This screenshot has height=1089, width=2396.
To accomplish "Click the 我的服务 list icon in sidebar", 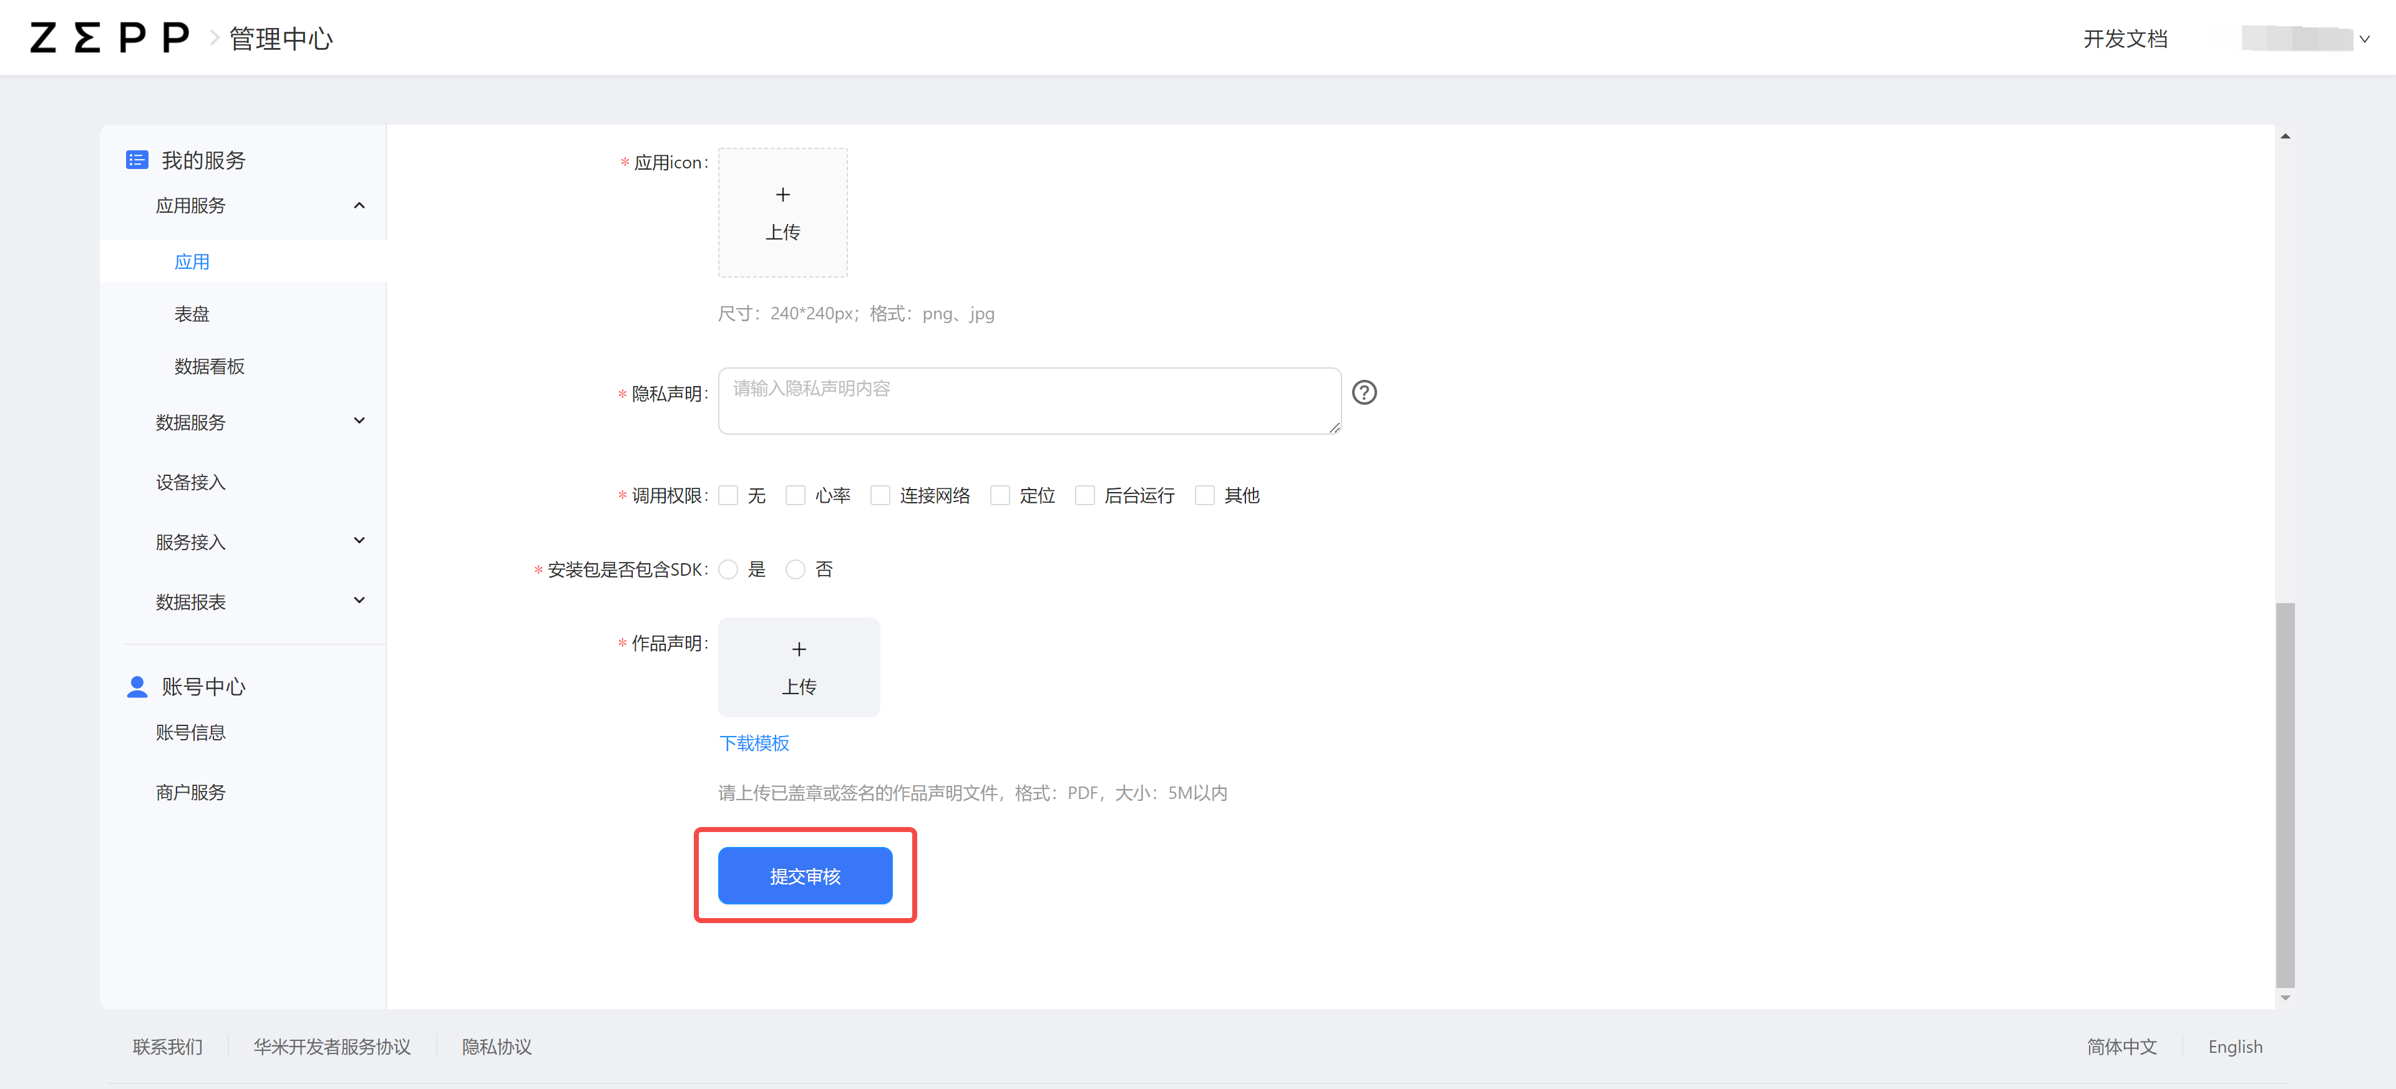I will tap(137, 159).
